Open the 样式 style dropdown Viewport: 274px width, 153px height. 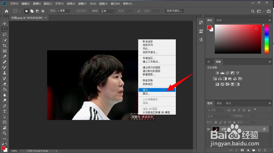click(108, 11)
